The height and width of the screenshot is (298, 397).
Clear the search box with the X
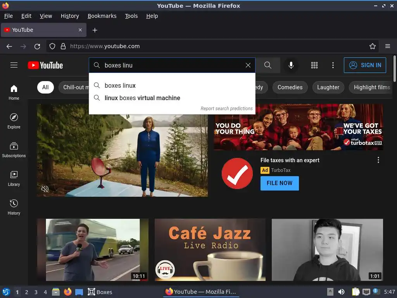click(248, 65)
